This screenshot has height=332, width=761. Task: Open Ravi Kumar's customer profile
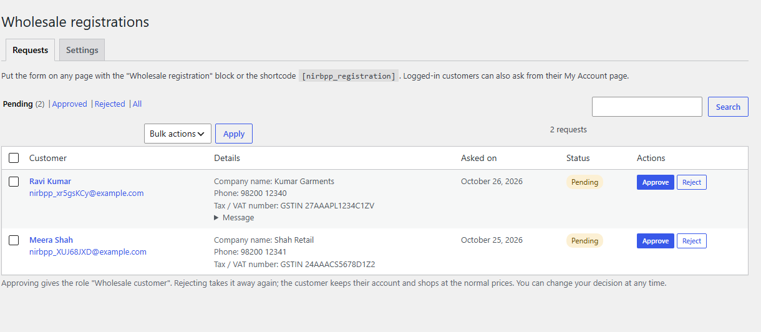[x=50, y=182]
